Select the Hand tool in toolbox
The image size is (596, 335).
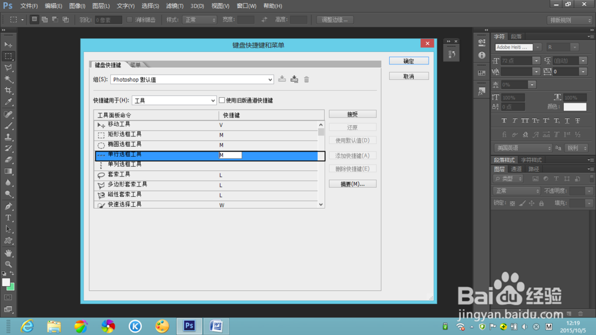[x=8, y=253]
